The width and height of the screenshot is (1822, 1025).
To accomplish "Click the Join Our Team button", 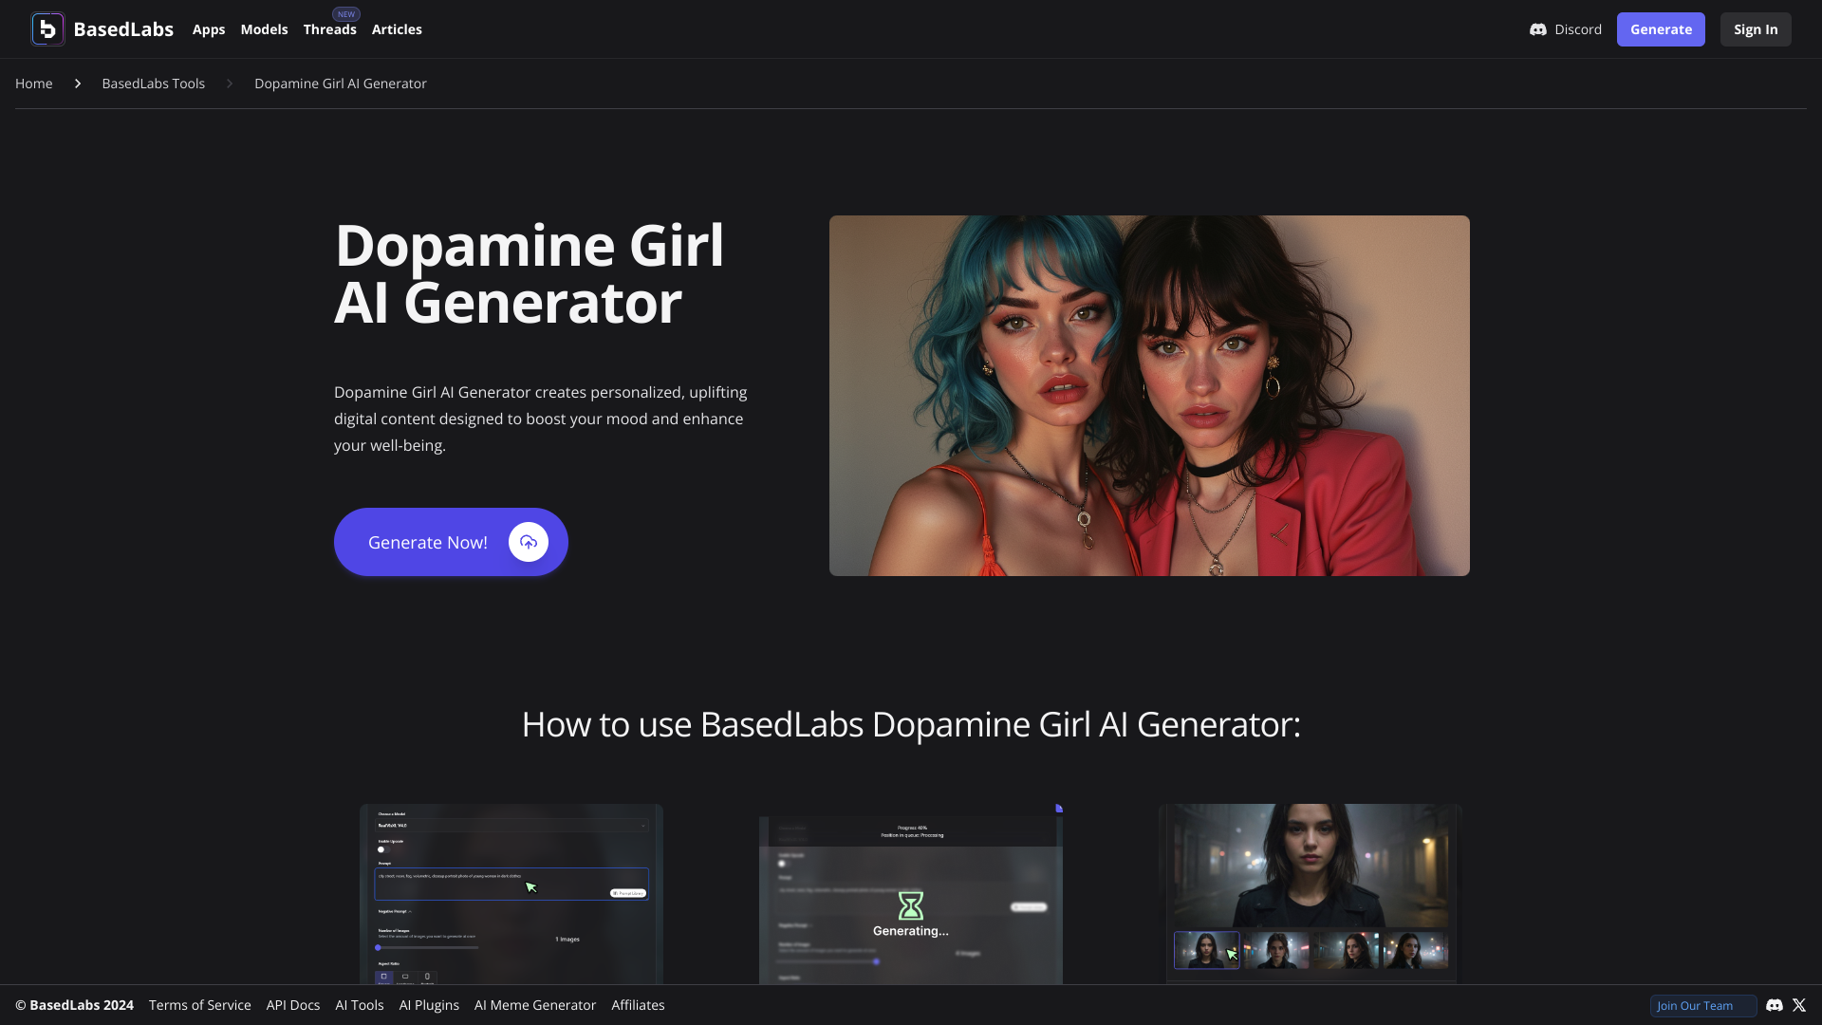I will pyautogui.click(x=1703, y=1006).
